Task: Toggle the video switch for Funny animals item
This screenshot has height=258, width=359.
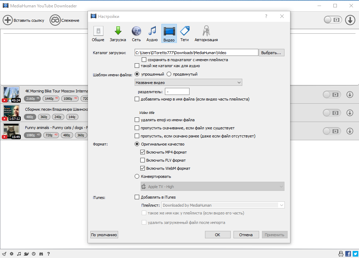Action: [332, 131]
